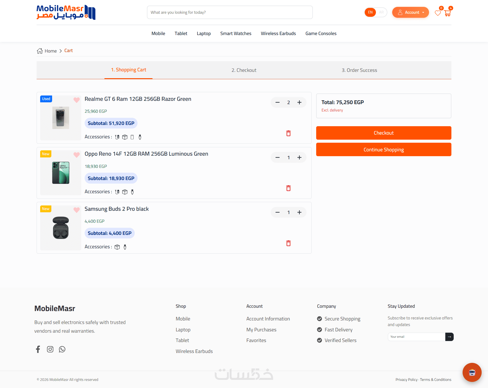Switch language to AR
488x388 pixels.
coord(381,12)
